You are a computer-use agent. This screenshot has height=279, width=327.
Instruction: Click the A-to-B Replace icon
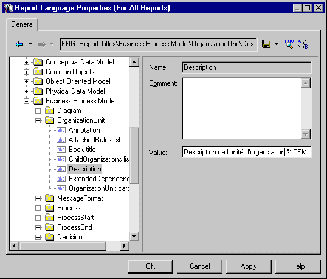(x=303, y=44)
